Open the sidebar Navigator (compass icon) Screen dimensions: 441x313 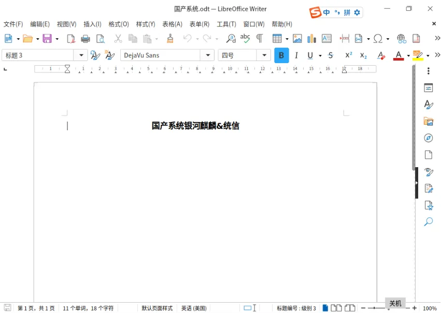[429, 138]
